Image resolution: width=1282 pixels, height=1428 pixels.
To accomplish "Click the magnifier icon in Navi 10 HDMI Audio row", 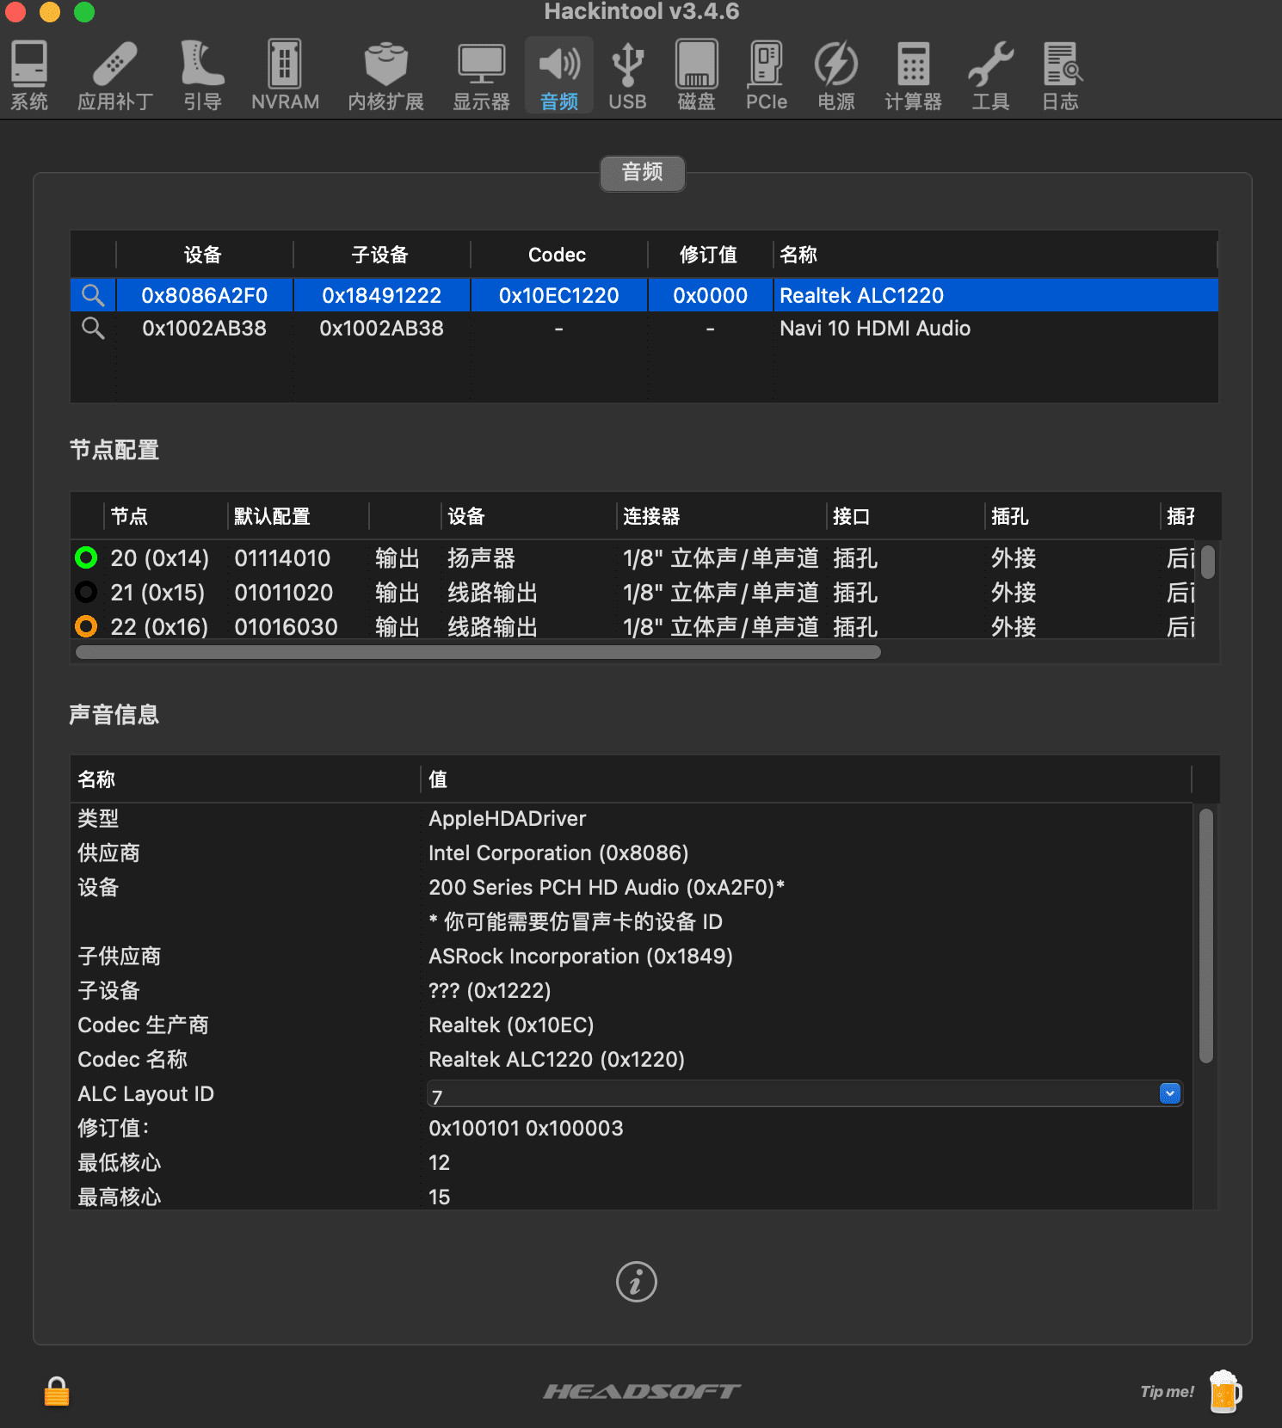I will click(93, 328).
